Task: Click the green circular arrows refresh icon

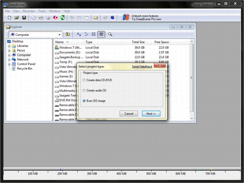Action: click(63, 17)
